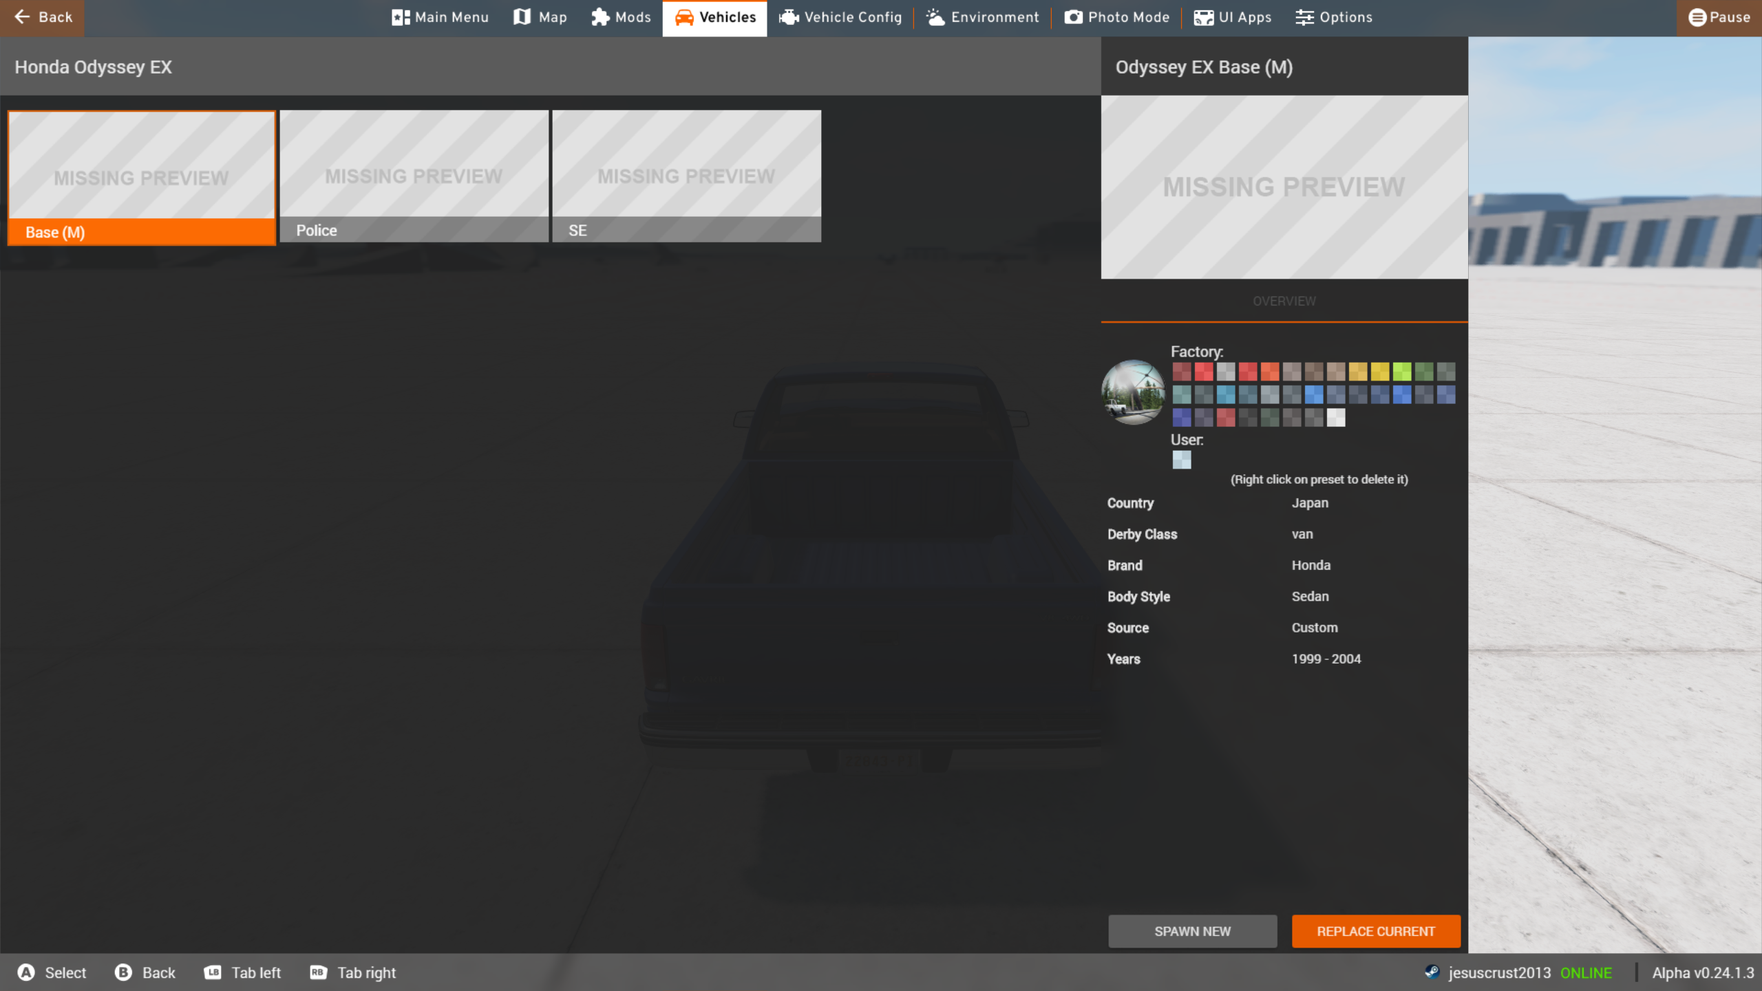Screen dimensions: 1762x991
Task: Click the Body Style label
Action: click(1138, 597)
